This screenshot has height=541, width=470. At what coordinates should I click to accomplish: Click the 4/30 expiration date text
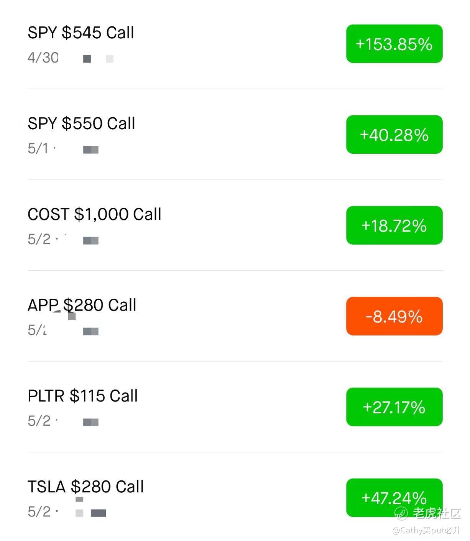click(x=43, y=58)
